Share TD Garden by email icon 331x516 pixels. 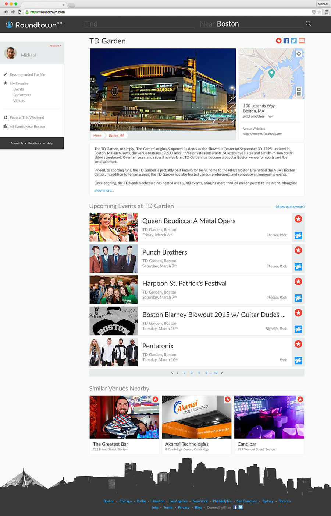point(302,41)
